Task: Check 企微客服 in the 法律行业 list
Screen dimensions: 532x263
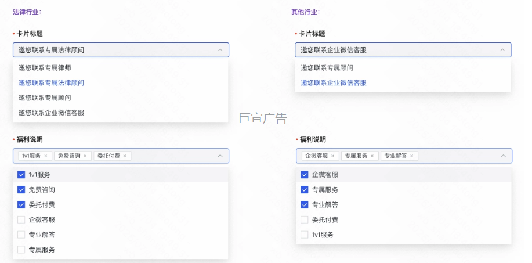Action: (21, 219)
